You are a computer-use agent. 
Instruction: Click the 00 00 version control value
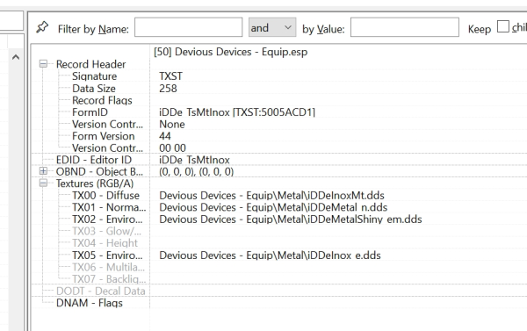coord(172,148)
